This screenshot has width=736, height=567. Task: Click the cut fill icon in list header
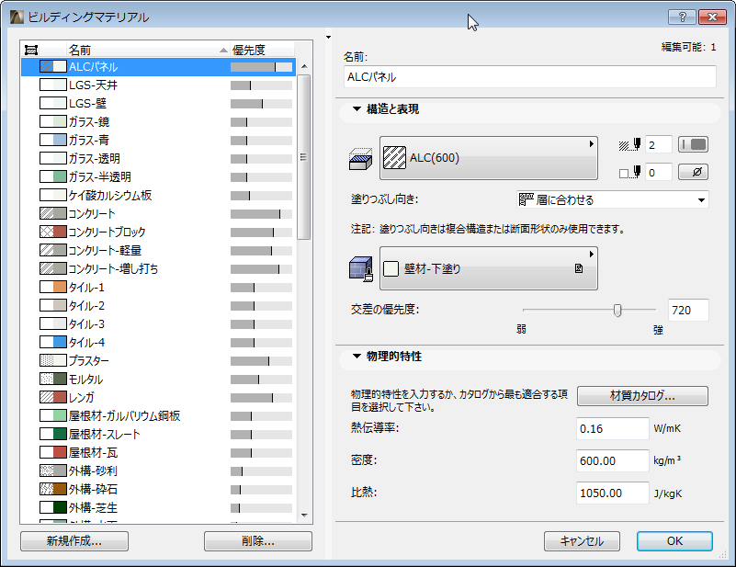31,50
